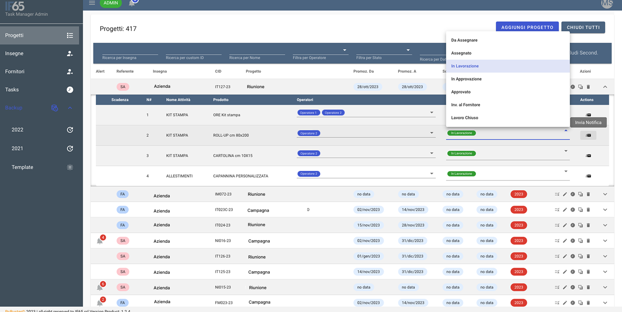The width and height of the screenshot is (622, 312).
Task: Go to Insegne in the sidebar
Action: pyautogui.click(x=39, y=53)
